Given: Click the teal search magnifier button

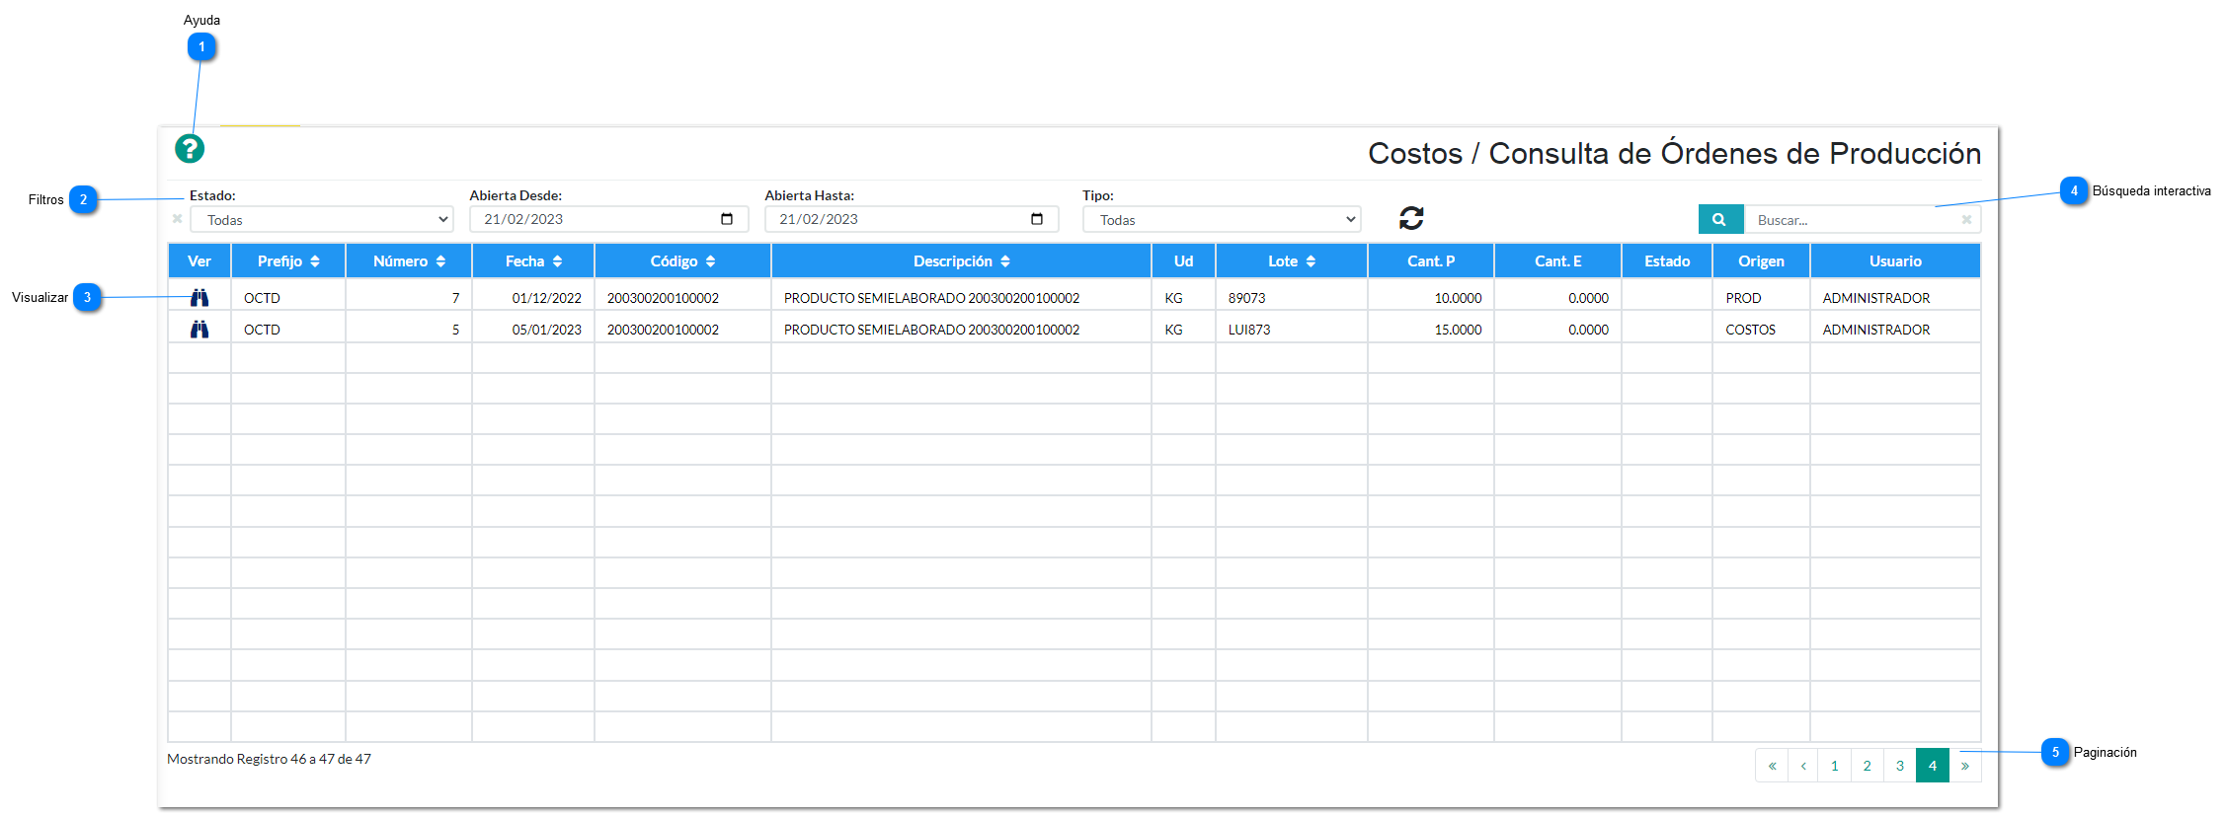Looking at the screenshot, I should (1719, 219).
